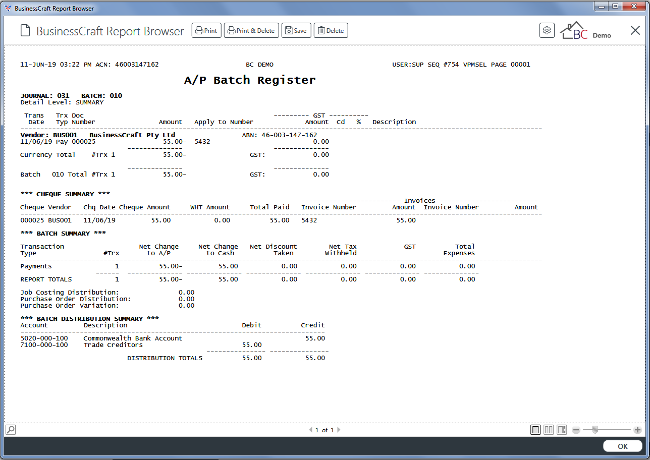Go to next page arrow

point(339,430)
